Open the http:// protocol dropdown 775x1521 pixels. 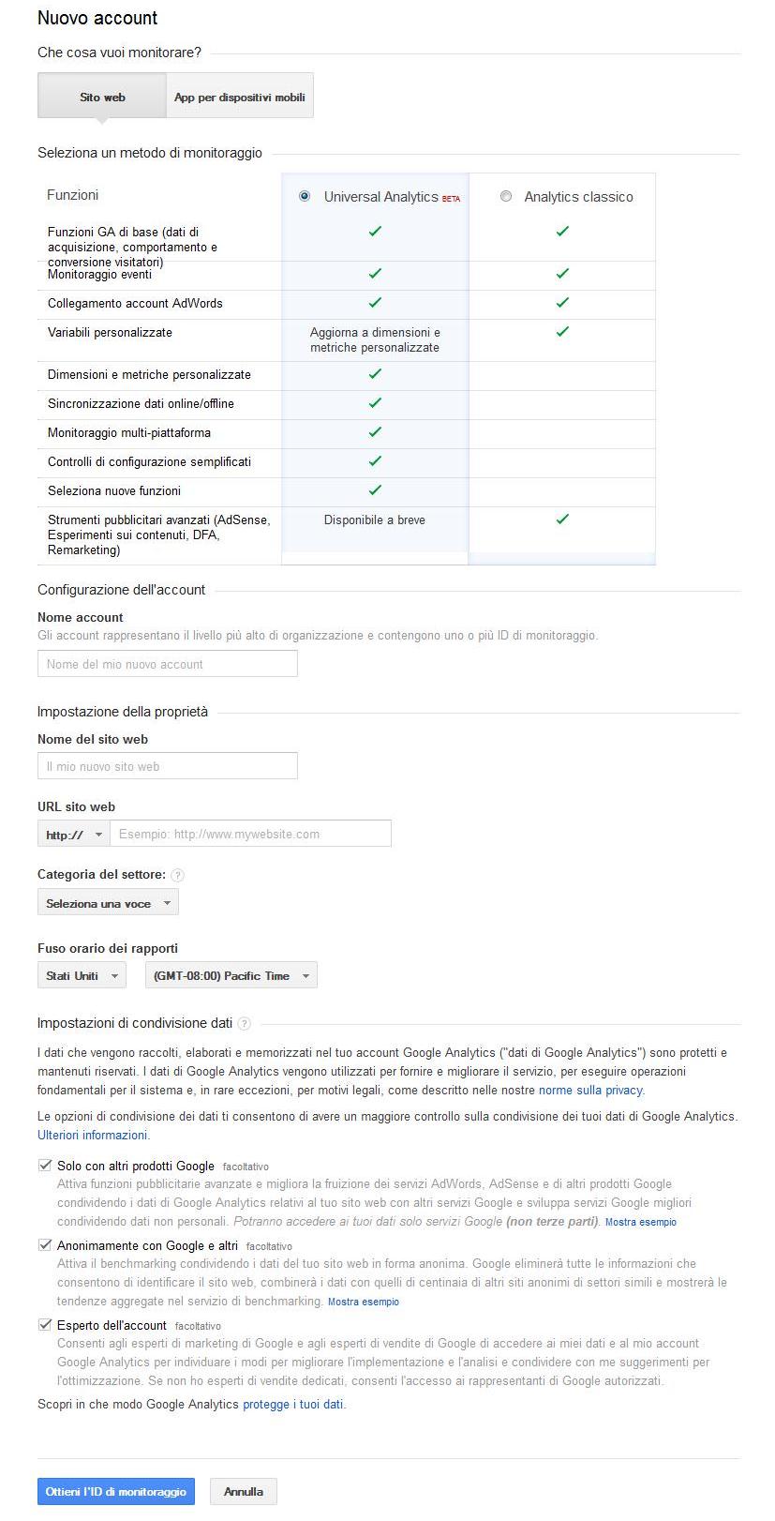[x=74, y=835]
